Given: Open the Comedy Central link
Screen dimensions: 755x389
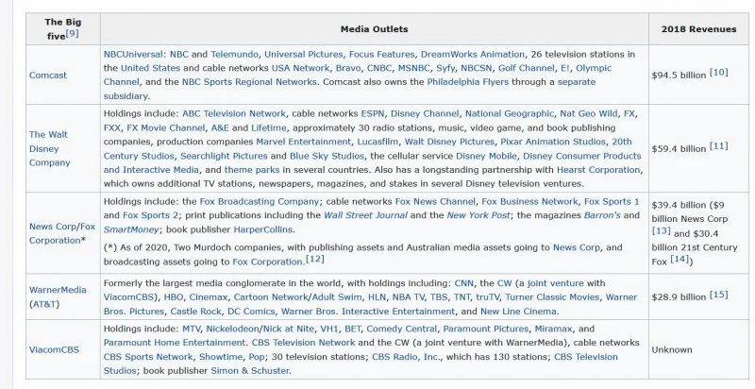Looking at the screenshot, I should 402,329.
